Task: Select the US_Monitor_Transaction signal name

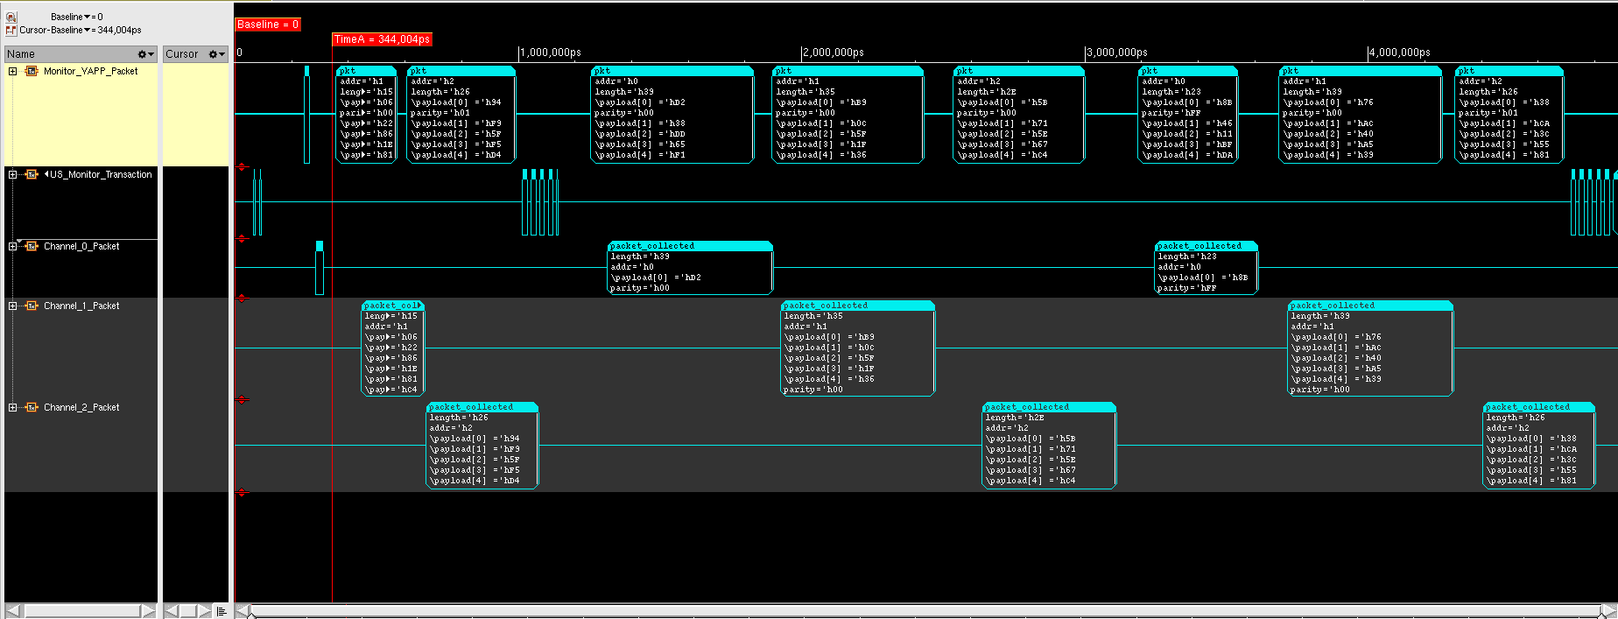Action: [101, 175]
